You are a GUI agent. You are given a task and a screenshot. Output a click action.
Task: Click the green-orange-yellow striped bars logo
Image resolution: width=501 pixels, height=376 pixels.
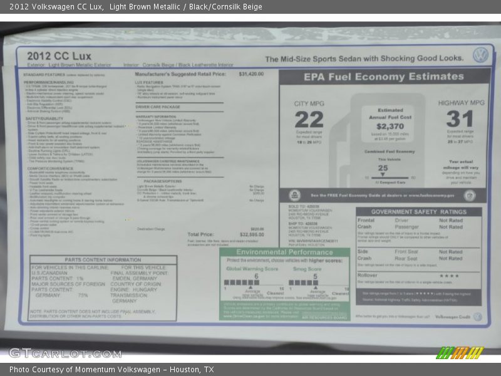click(x=460, y=353)
